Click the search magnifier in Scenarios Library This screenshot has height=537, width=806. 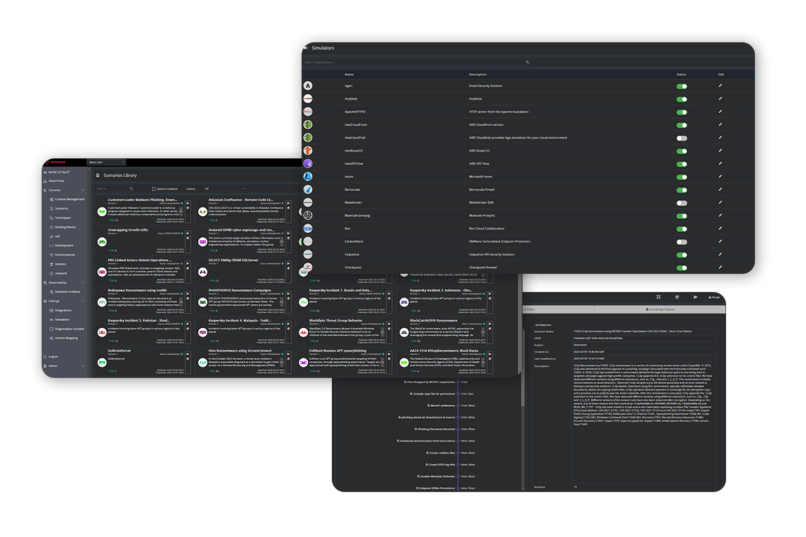point(131,189)
